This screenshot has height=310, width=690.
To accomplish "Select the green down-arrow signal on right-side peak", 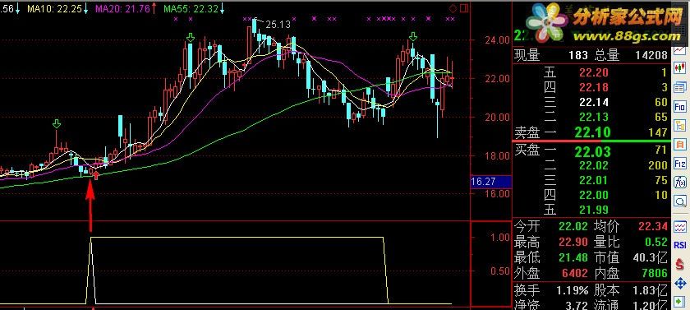I will [x=412, y=36].
